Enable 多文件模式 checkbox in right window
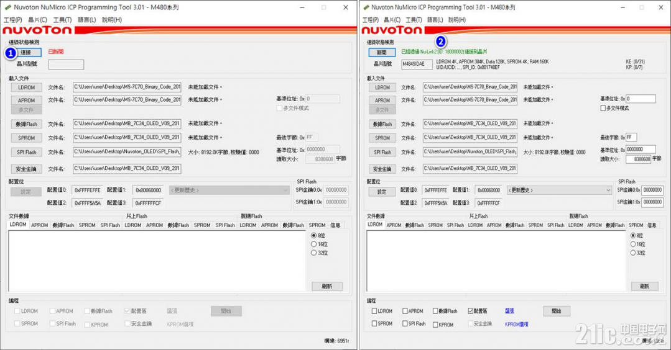 point(603,109)
